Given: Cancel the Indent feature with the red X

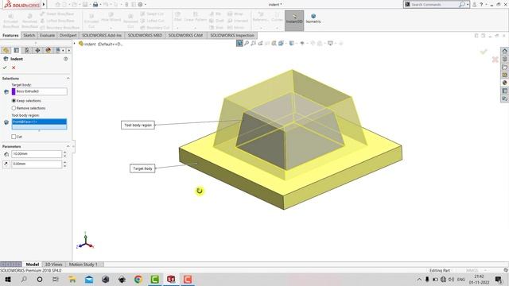Looking at the screenshot, I should click(14, 68).
